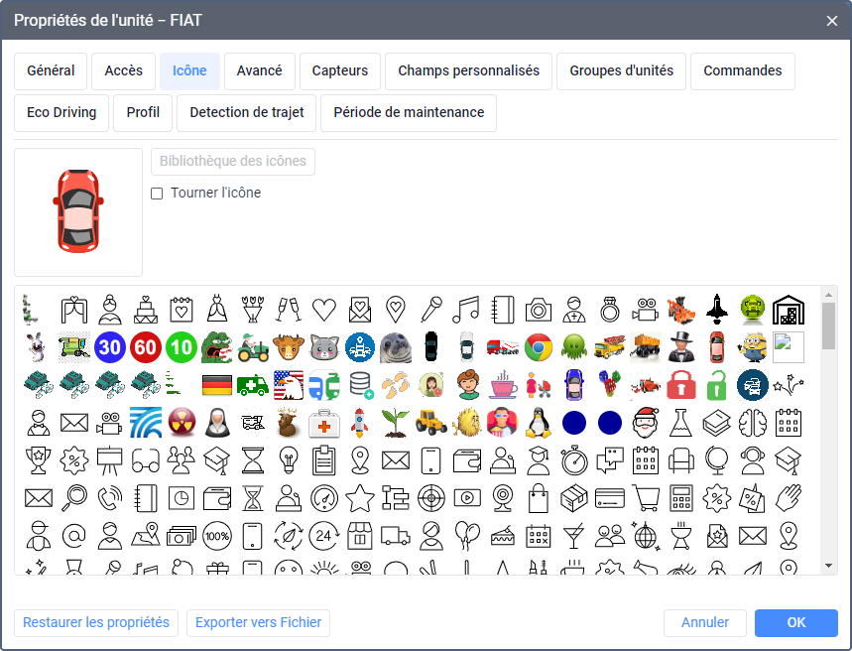Open the Eco Driving tab

point(61,112)
